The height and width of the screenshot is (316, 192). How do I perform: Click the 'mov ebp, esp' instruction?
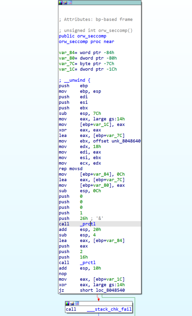click(80, 91)
